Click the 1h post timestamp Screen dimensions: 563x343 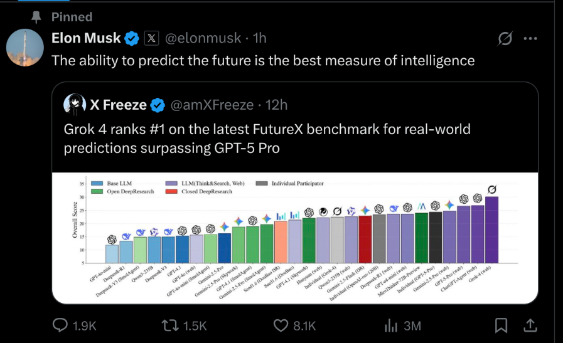pyautogui.click(x=260, y=38)
